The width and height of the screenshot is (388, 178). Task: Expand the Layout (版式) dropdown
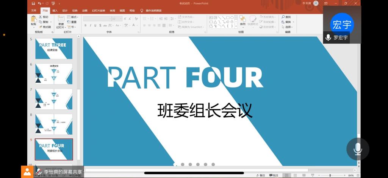pos(72,17)
